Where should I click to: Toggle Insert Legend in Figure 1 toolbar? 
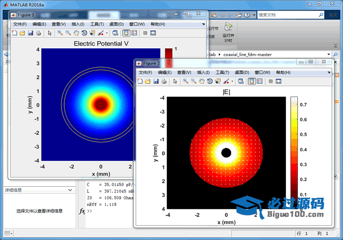pyautogui.click(x=134, y=33)
